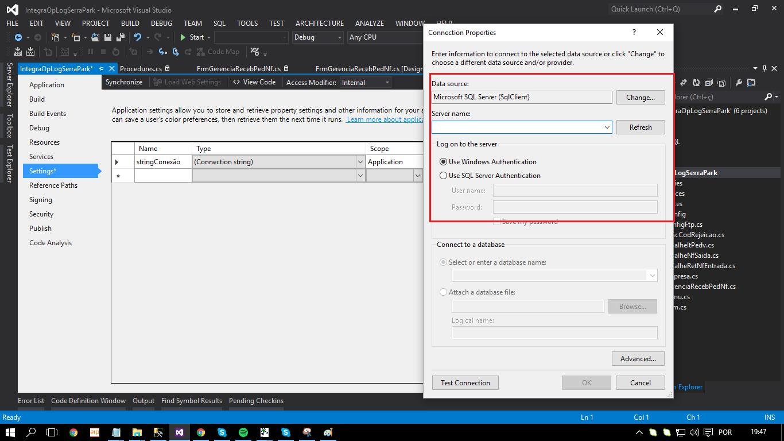
Task: Click the Test Connection button
Action: coord(465,383)
